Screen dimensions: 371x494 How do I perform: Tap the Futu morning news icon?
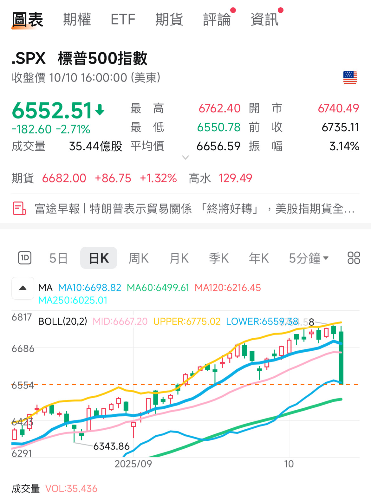pos(19,209)
